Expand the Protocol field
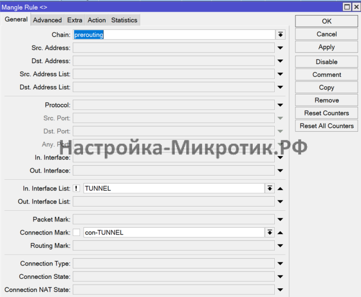Screen dimensions: 361x297 (280, 105)
